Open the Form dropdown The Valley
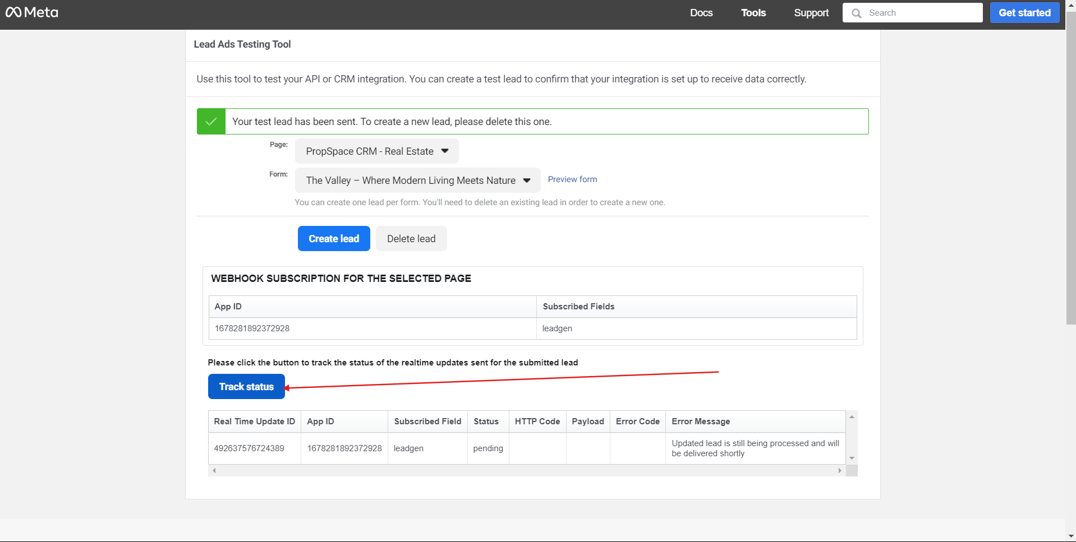The image size is (1076, 542). pyautogui.click(x=418, y=180)
